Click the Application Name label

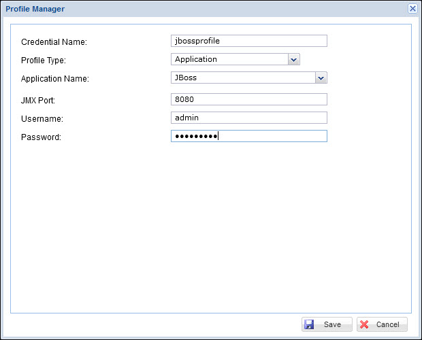[55, 79]
